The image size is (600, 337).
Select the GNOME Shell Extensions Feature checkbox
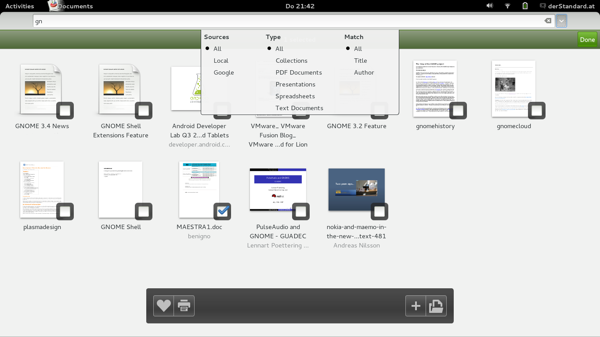pyautogui.click(x=144, y=111)
